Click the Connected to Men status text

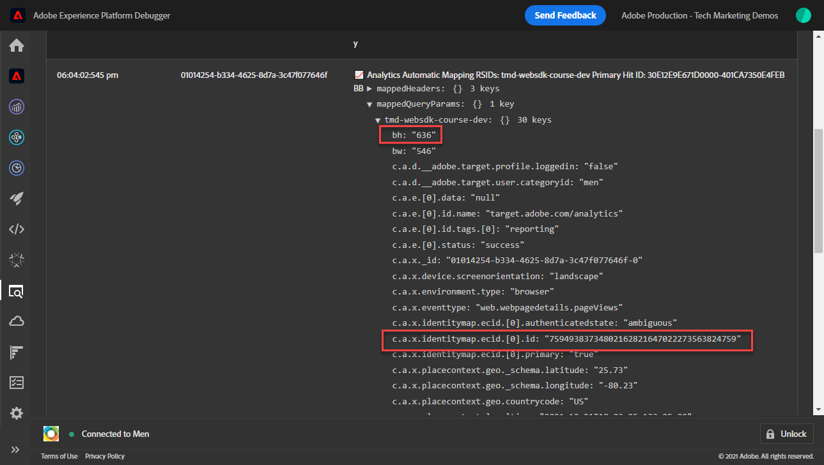click(x=116, y=434)
